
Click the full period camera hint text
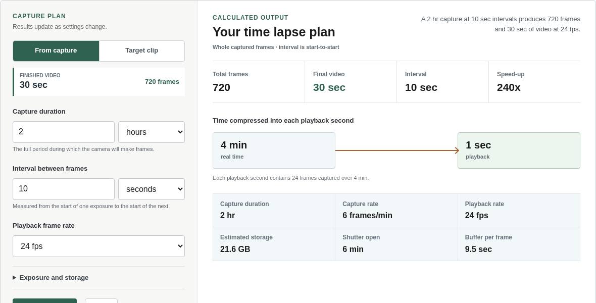pyautogui.click(x=83, y=149)
